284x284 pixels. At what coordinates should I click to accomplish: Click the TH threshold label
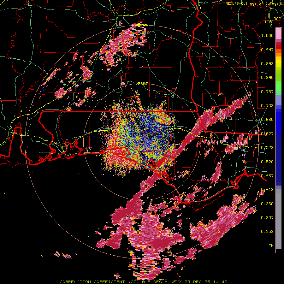[x=271, y=246]
